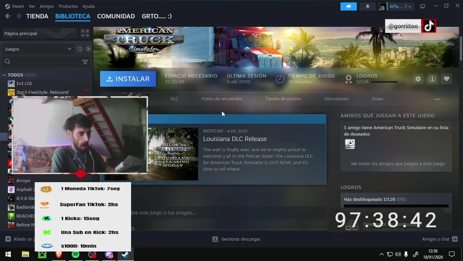Open Tienda de puntos tab
The height and width of the screenshot is (261, 463).
click(x=283, y=99)
